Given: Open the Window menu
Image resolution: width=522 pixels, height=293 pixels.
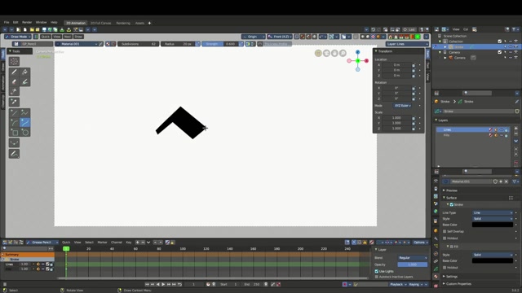Looking at the screenshot, I should (41, 22).
